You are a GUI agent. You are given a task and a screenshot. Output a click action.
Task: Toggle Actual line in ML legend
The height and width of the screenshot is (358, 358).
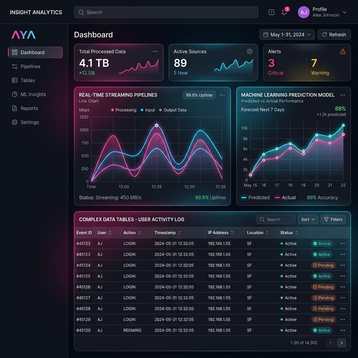(285, 198)
